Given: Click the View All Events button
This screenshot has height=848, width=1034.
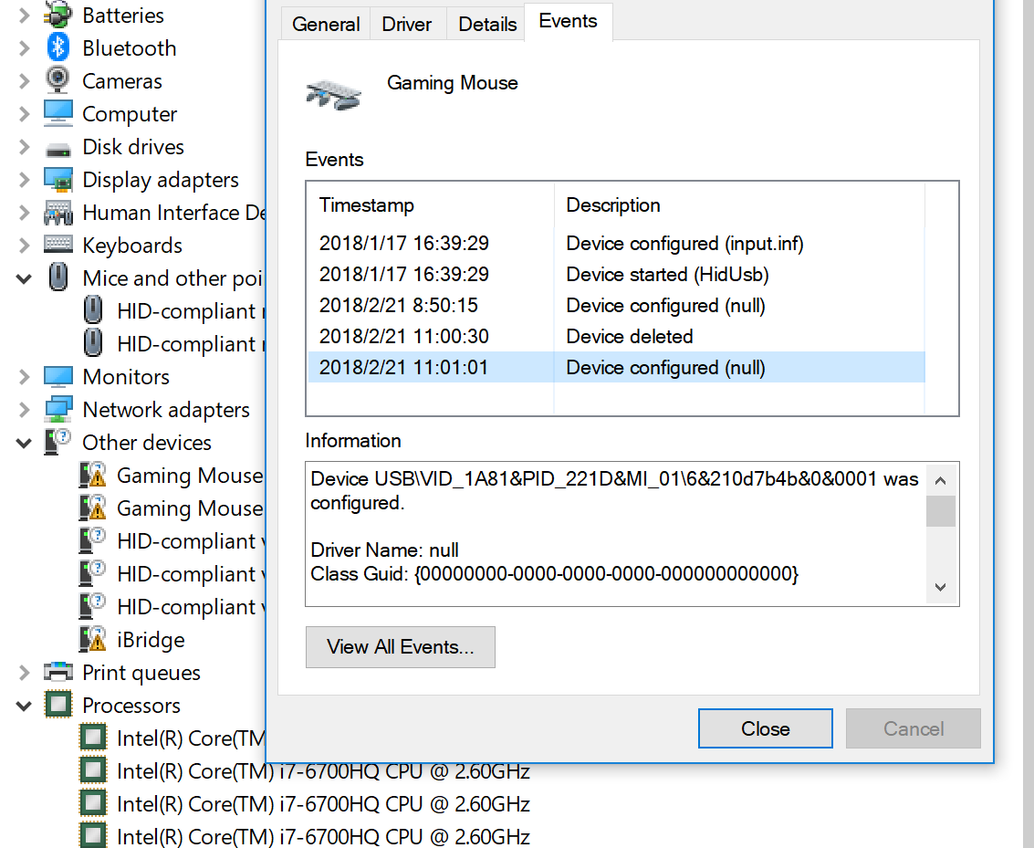Looking at the screenshot, I should [401, 647].
